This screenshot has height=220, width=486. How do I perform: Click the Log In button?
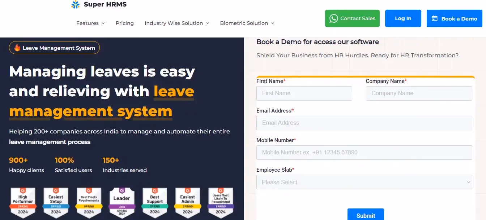pyautogui.click(x=403, y=18)
